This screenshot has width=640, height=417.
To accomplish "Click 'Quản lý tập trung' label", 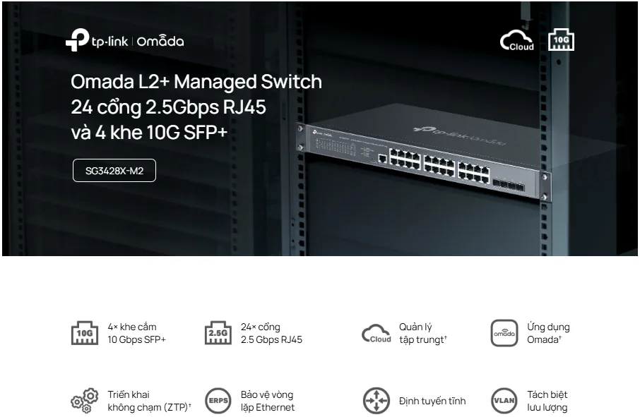I will pos(423,333).
